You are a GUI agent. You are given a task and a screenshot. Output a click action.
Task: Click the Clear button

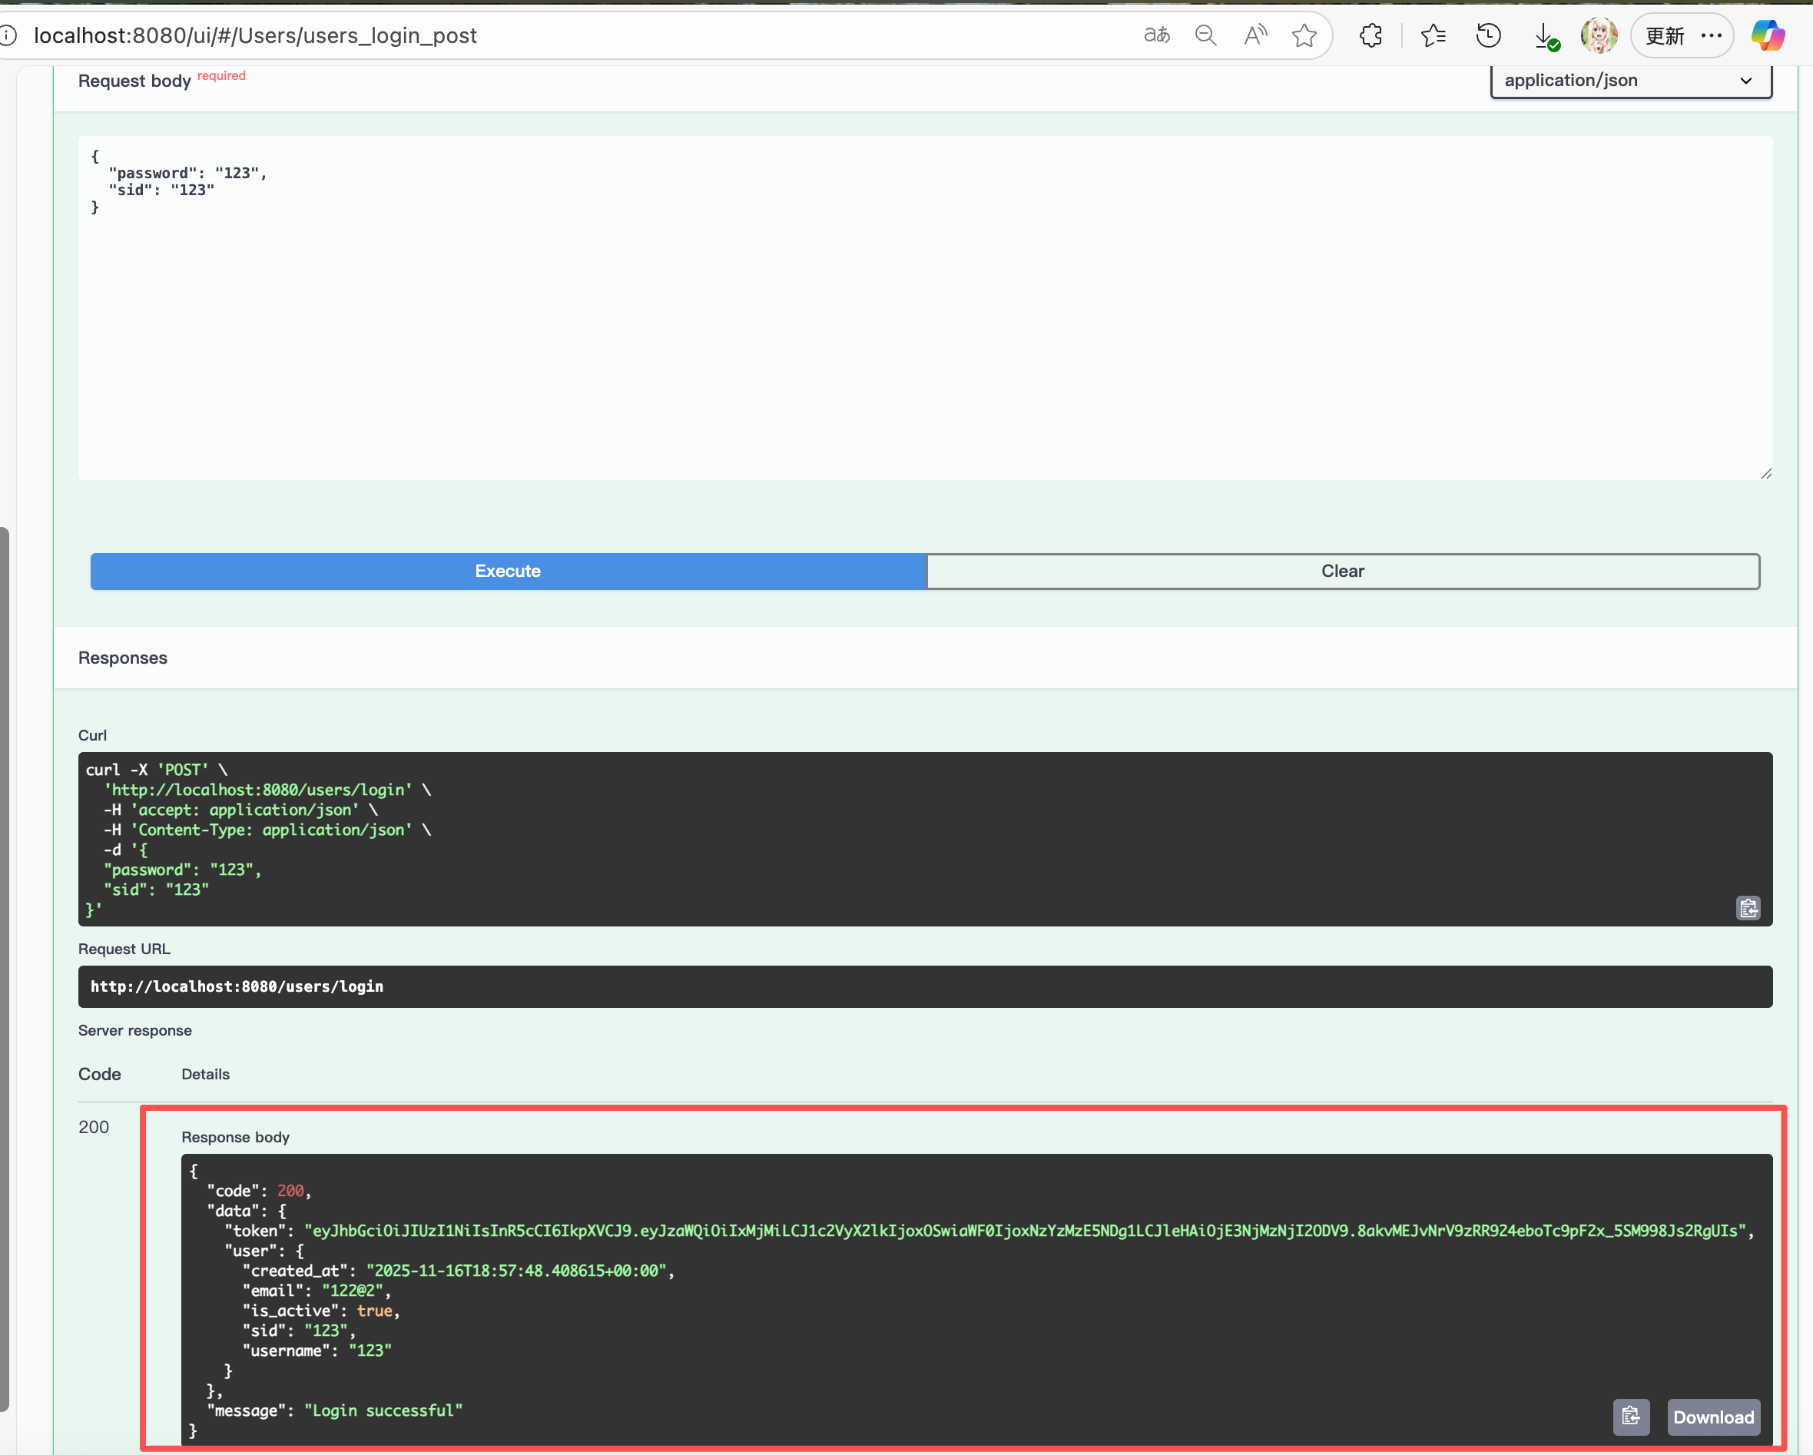pos(1342,571)
